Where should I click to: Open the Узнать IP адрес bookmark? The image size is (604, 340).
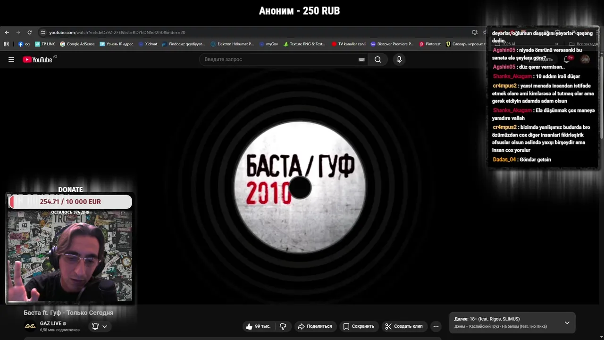[x=117, y=44]
